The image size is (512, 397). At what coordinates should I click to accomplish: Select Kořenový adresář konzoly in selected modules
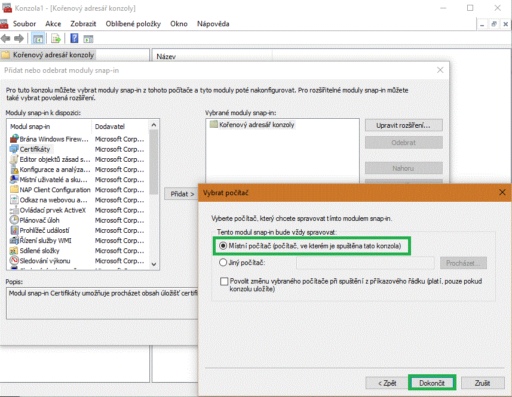(x=256, y=125)
